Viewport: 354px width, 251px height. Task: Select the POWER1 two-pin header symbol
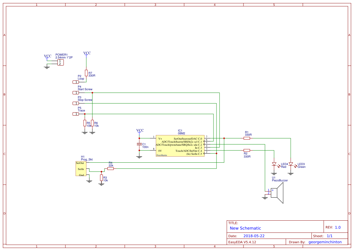pyautogui.click(x=61, y=63)
